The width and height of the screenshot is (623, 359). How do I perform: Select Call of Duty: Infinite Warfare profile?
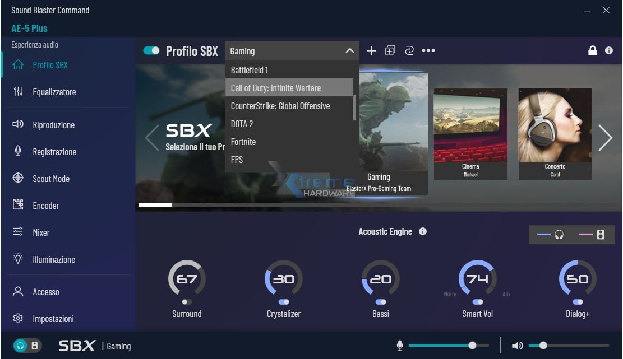point(275,88)
